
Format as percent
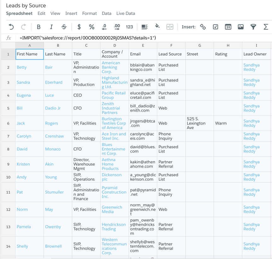(92, 27)
